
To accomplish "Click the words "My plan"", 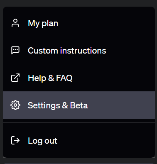I will pos(43,24).
